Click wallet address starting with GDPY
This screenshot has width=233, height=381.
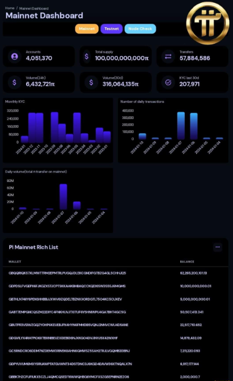click(70, 364)
